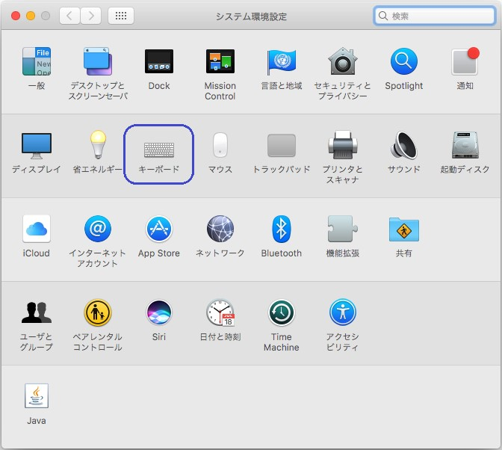Open the Dock preference pane
Image resolution: width=502 pixels, height=450 pixels.
tap(158, 62)
